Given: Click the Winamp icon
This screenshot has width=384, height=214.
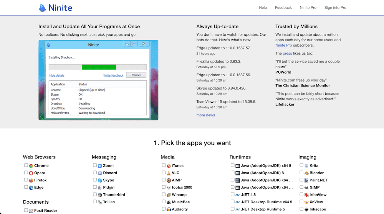Looking at the screenshot, I should 169,195.
